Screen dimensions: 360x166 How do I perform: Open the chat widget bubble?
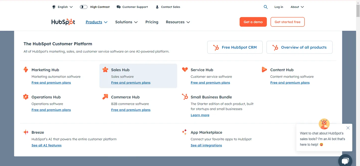point(345,161)
